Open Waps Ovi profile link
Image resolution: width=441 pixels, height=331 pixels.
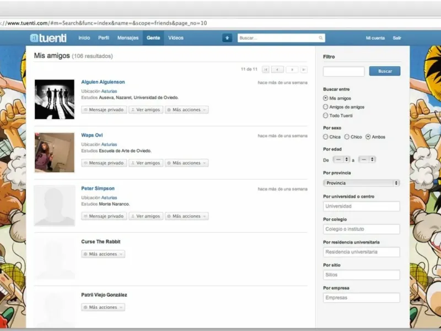pyautogui.click(x=92, y=135)
